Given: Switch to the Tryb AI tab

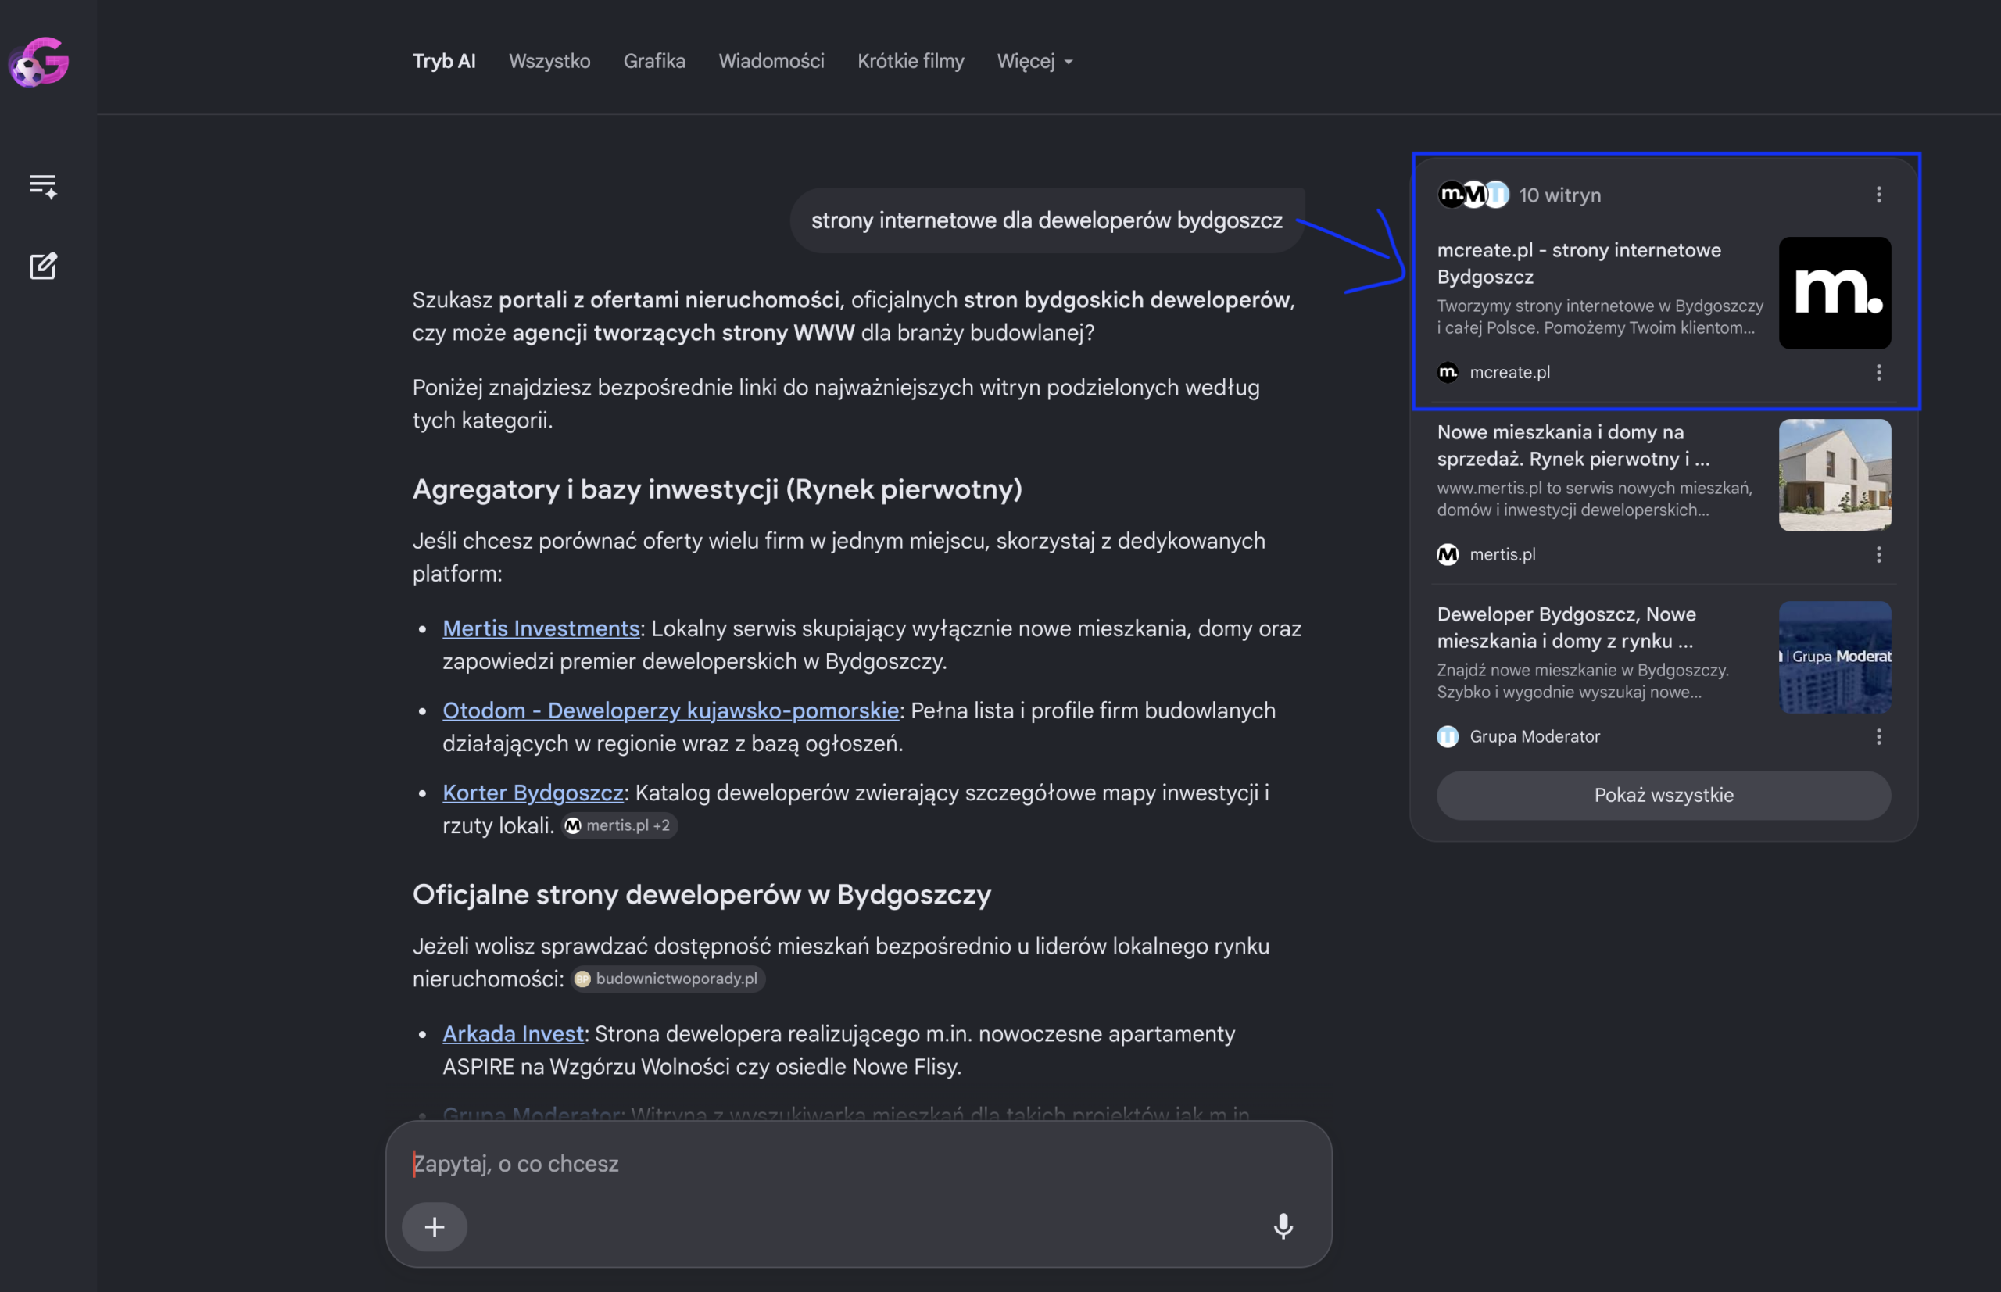Looking at the screenshot, I should pos(444,61).
